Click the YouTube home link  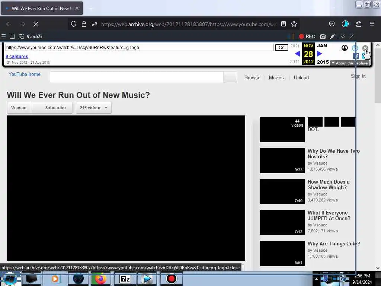tap(25, 74)
